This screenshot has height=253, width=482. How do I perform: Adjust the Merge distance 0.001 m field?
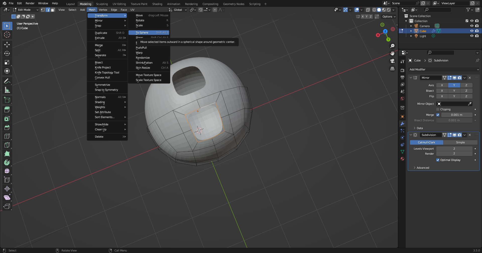(457, 115)
